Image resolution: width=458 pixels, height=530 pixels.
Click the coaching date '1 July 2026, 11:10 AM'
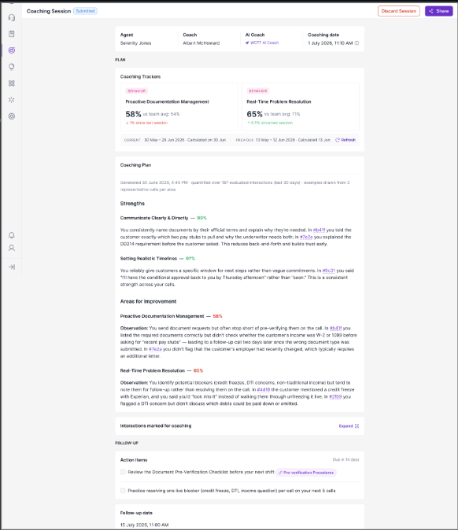coord(331,43)
